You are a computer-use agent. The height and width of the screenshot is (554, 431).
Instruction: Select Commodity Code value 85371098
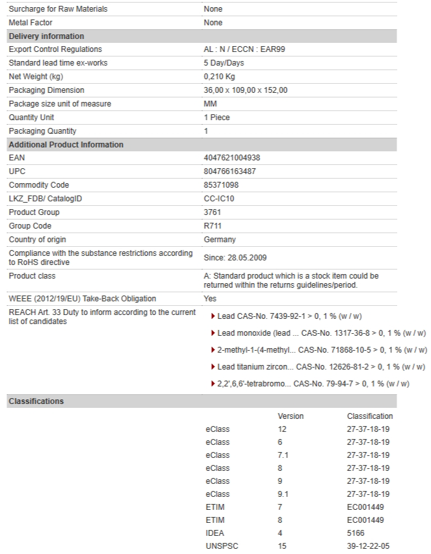(221, 185)
